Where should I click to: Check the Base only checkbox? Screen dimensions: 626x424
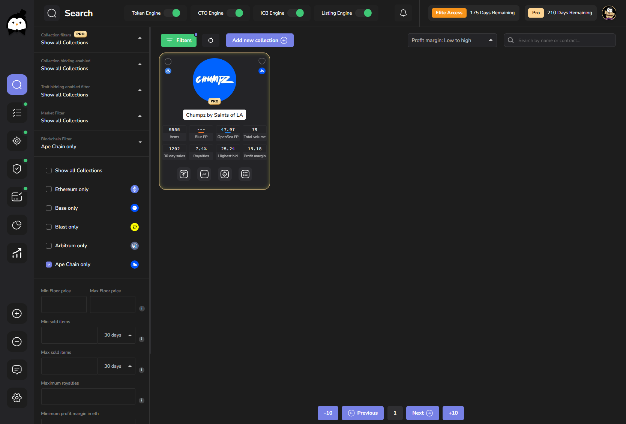49,208
